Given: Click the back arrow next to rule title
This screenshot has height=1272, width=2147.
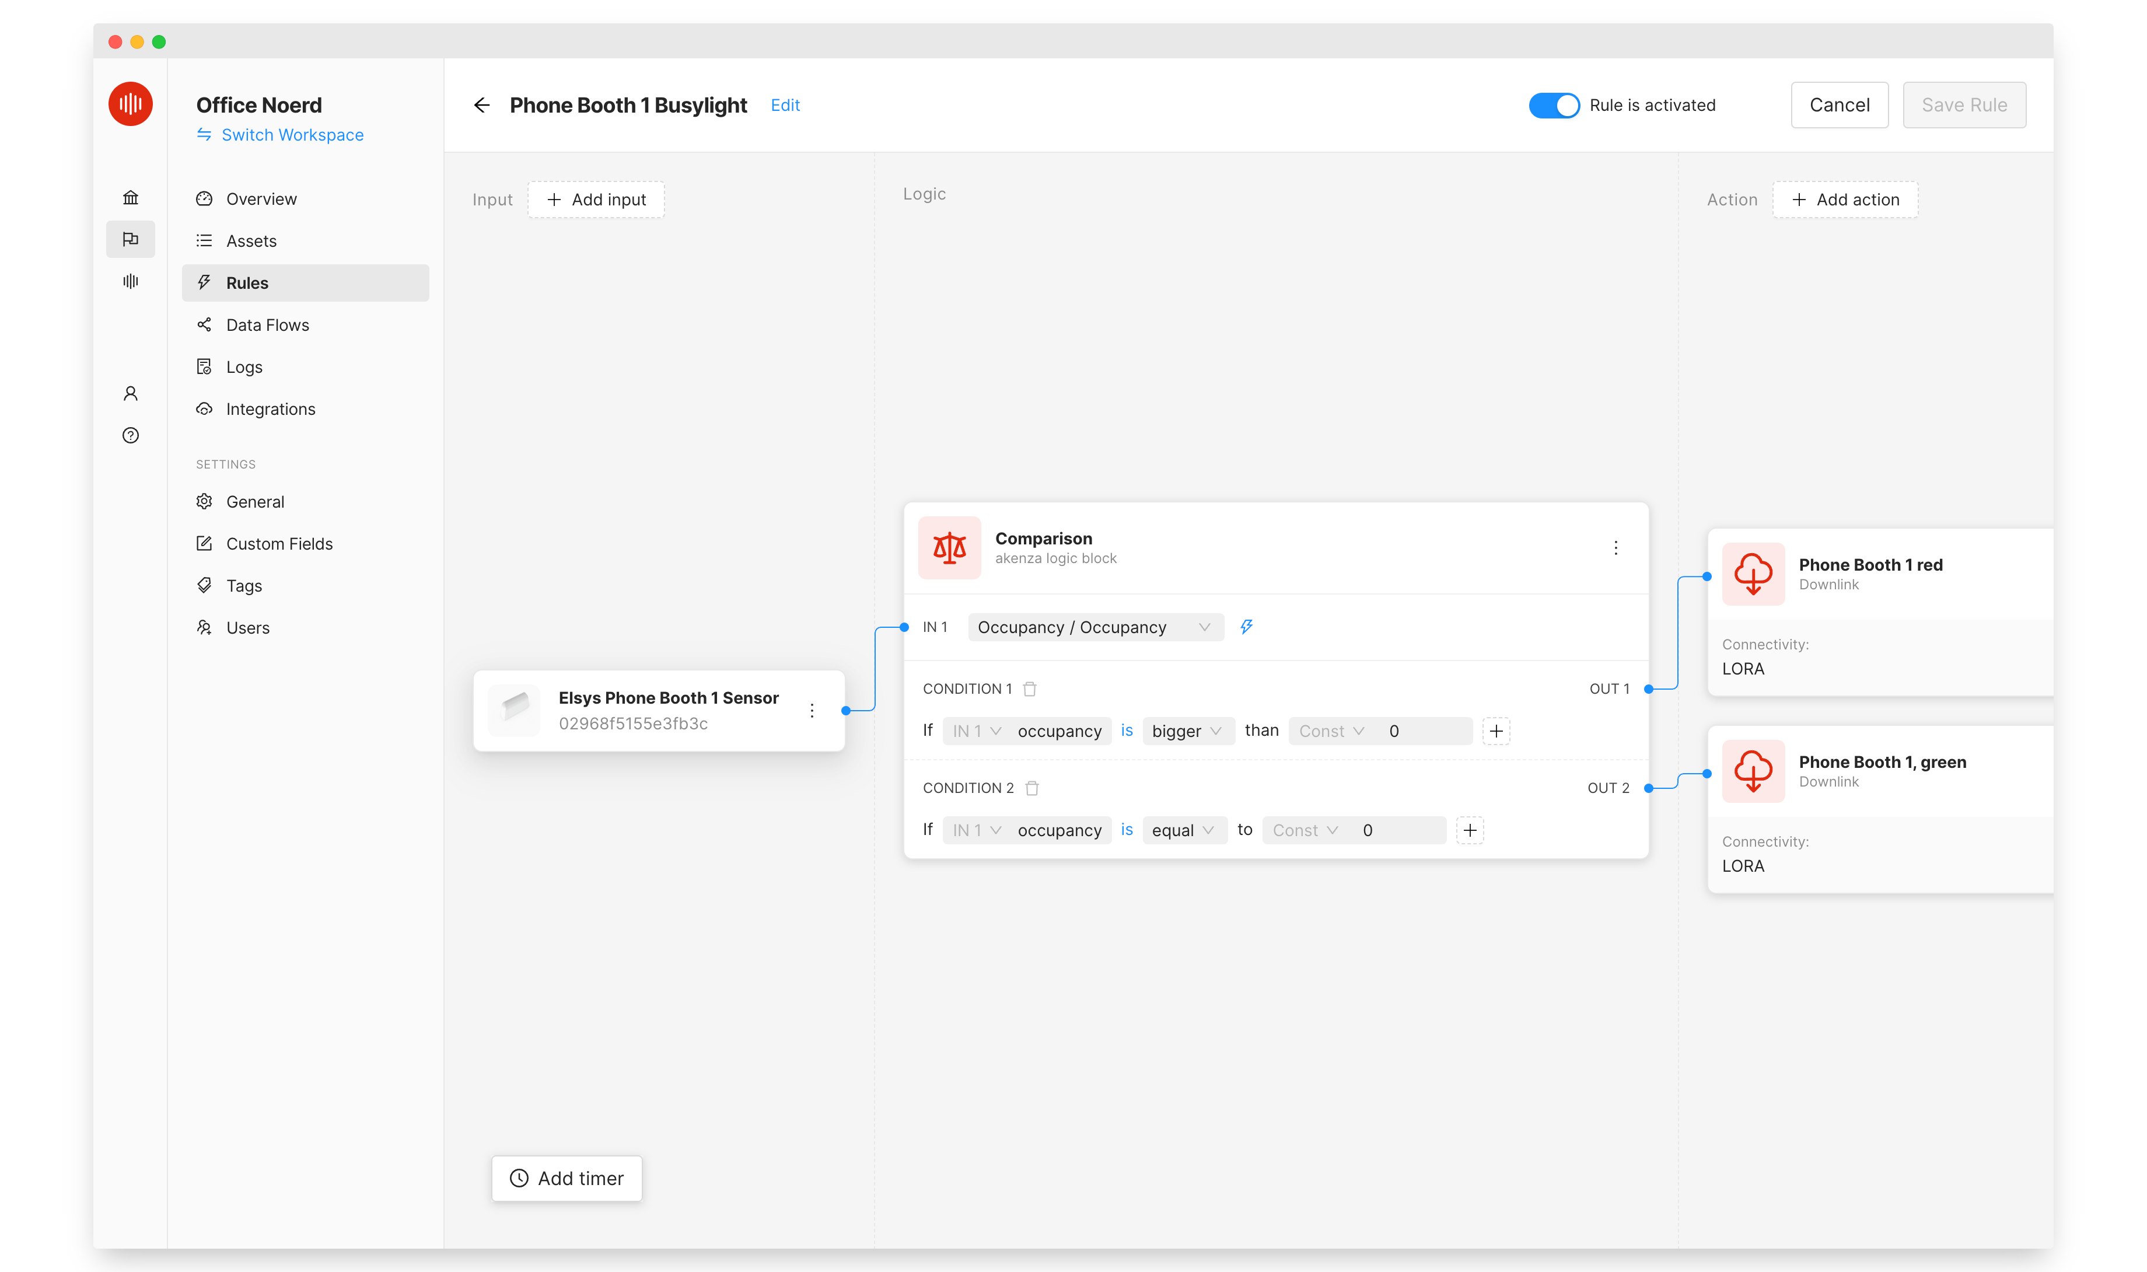Looking at the screenshot, I should (482, 104).
